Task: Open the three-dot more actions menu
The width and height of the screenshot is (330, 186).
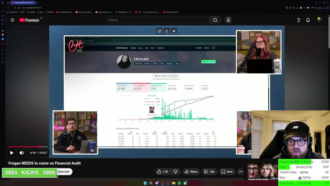Action: [241, 172]
